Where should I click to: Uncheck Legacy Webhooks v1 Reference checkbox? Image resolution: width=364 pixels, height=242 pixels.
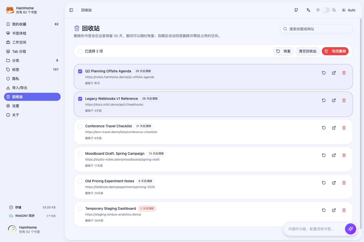[x=80, y=99]
